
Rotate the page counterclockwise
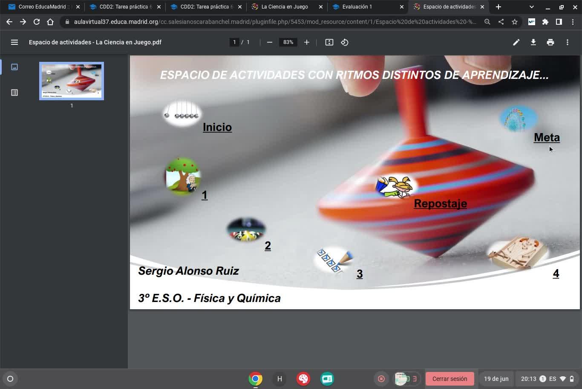tap(345, 42)
